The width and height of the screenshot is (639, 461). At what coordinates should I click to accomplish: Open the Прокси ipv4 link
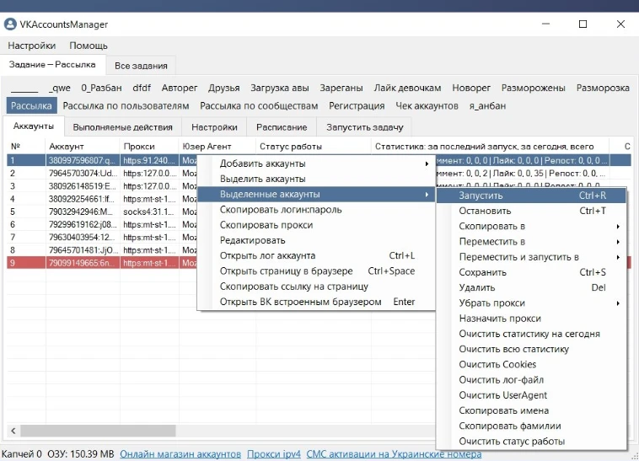point(274,454)
